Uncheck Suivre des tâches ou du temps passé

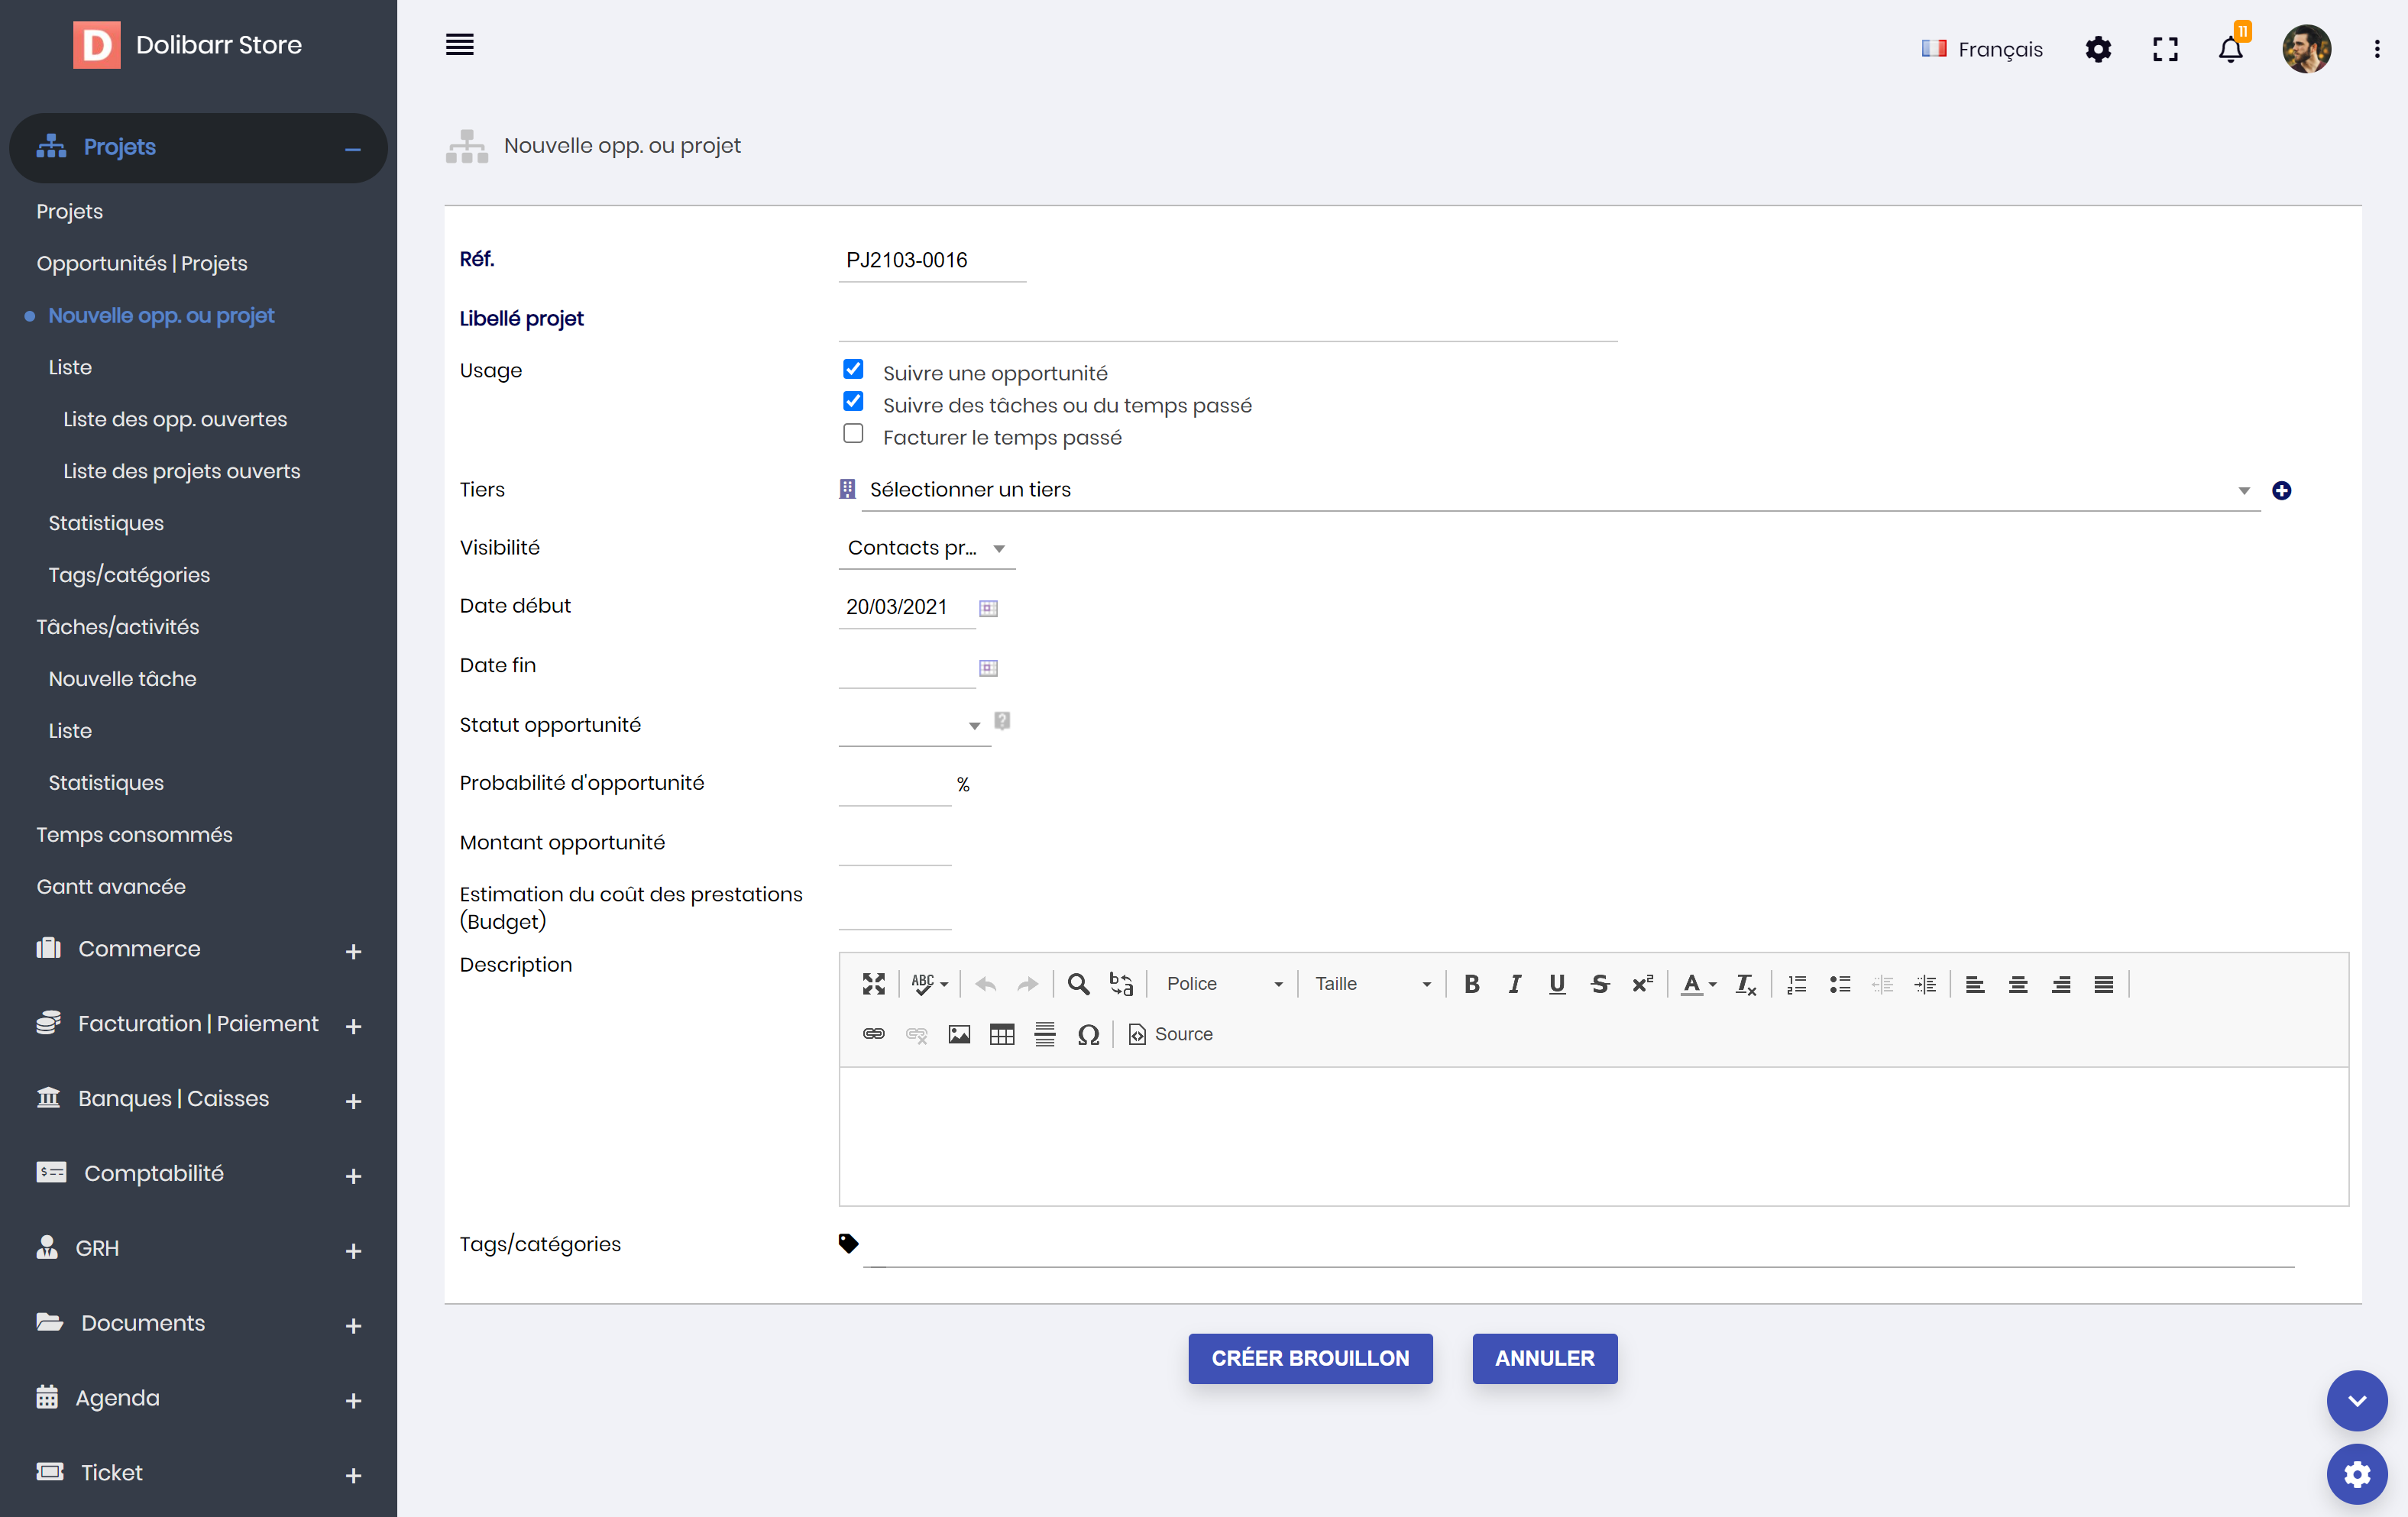coord(853,402)
